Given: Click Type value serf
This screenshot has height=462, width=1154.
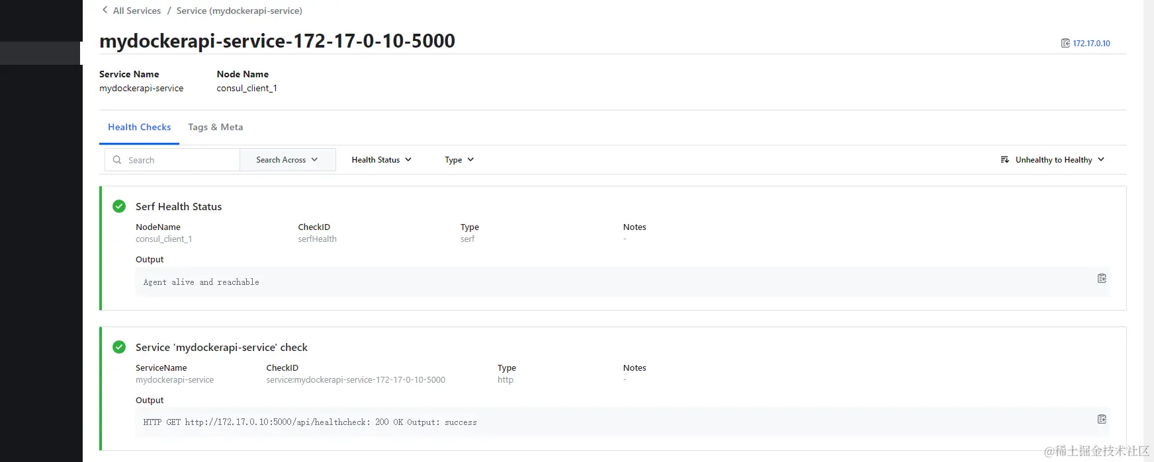Looking at the screenshot, I should pyautogui.click(x=467, y=239).
